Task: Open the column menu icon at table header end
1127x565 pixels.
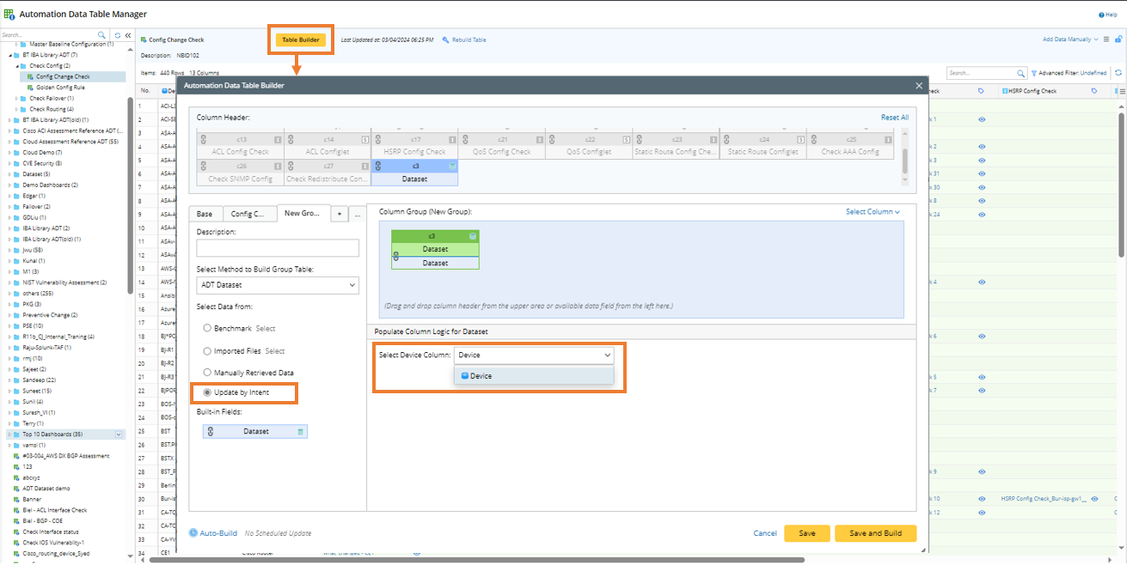Action: (1122, 91)
